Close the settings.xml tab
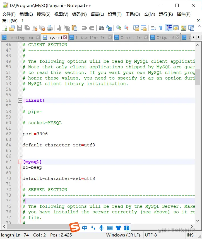 pos(38,37)
